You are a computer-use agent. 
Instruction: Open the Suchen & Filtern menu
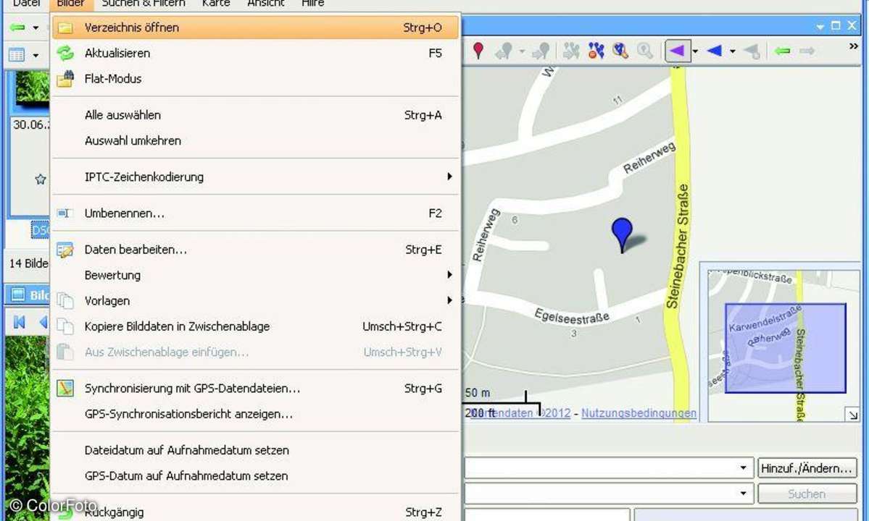[143, 4]
